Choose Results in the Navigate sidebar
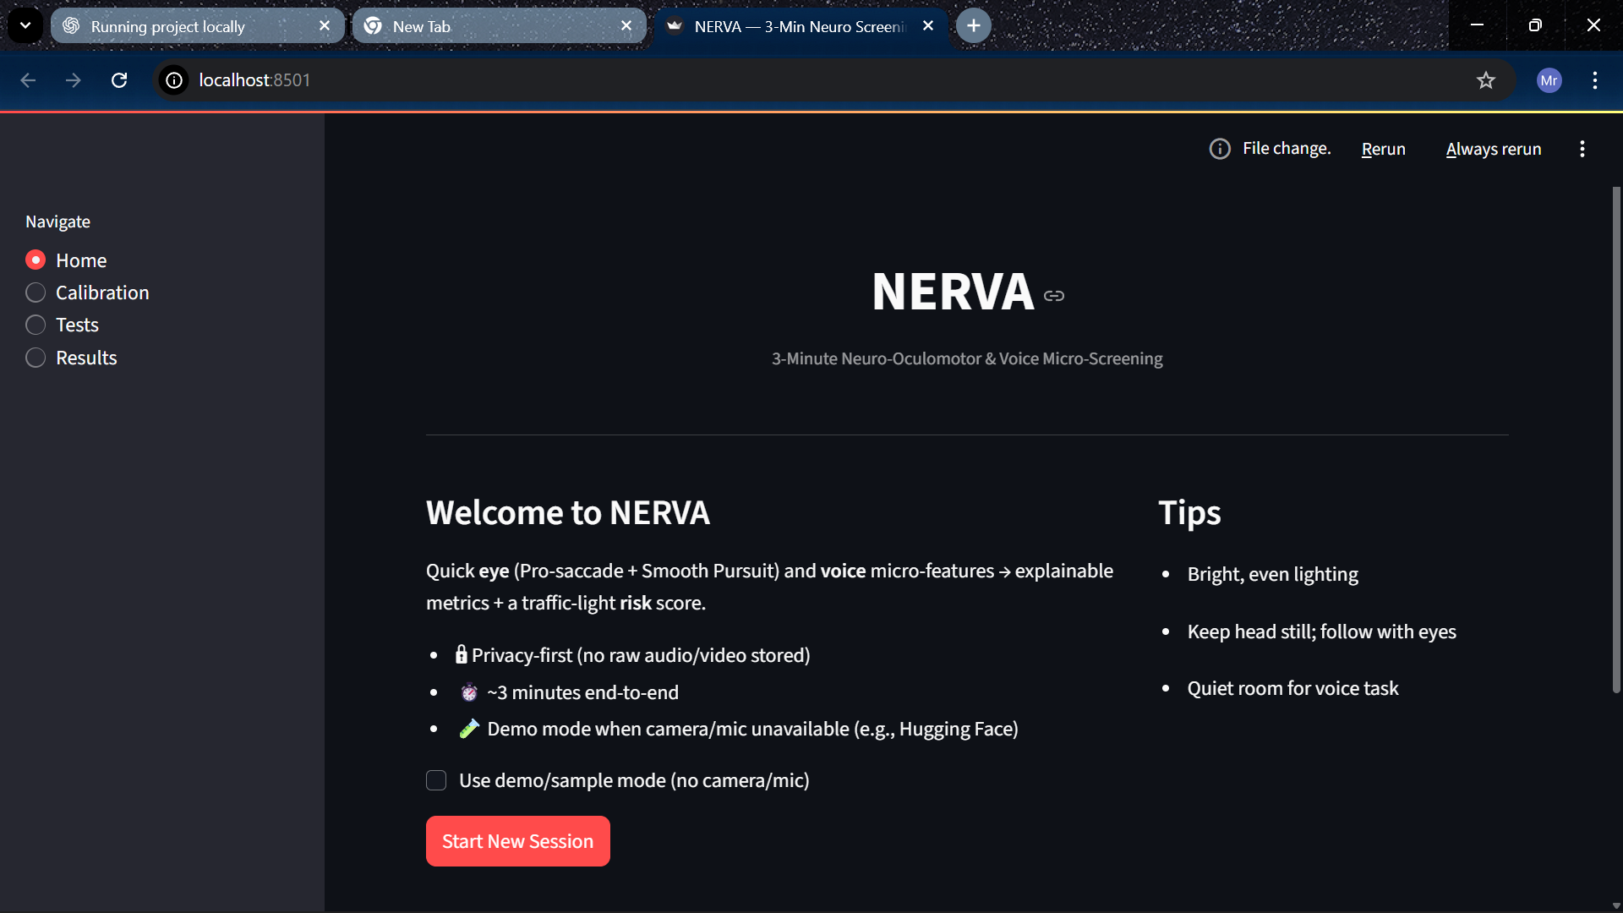This screenshot has width=1623, height=913. click(36, 358)
